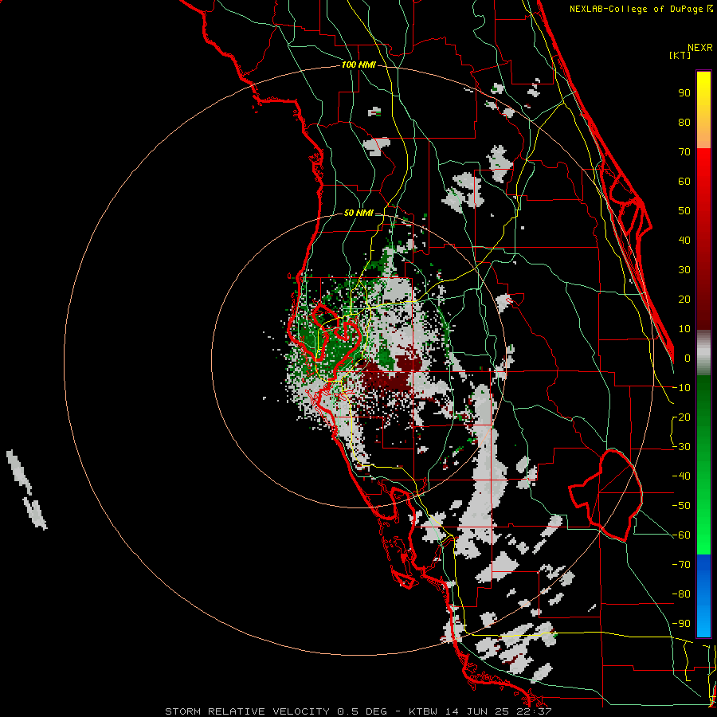
Task: Click the -70 value on the velocity scale
Action: pyautogui.click(x=681, y=565)
